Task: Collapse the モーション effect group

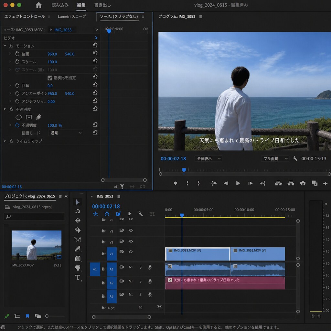Action: click(5, 46)
